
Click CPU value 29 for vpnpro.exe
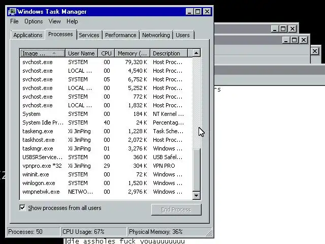[x=107, y=166]
